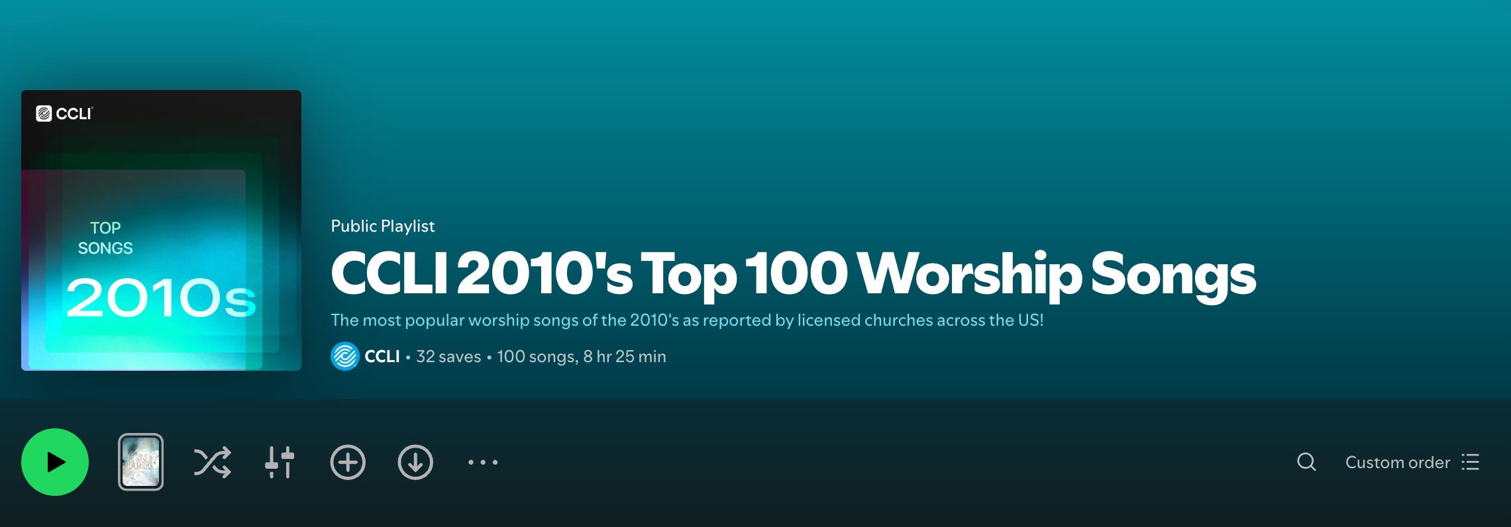Open more options three-dot menu

483,462
